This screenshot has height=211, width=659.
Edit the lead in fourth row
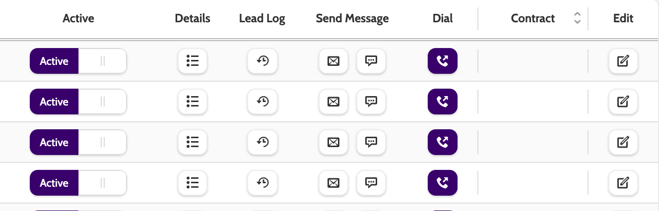pos(623,183)
